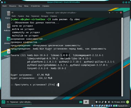The width and height of the screenshot is (131, 108).
Task: Open the terminal Вкладки menu
Action: [44, 16]
